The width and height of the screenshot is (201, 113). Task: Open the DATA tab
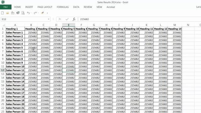[76, 7]
